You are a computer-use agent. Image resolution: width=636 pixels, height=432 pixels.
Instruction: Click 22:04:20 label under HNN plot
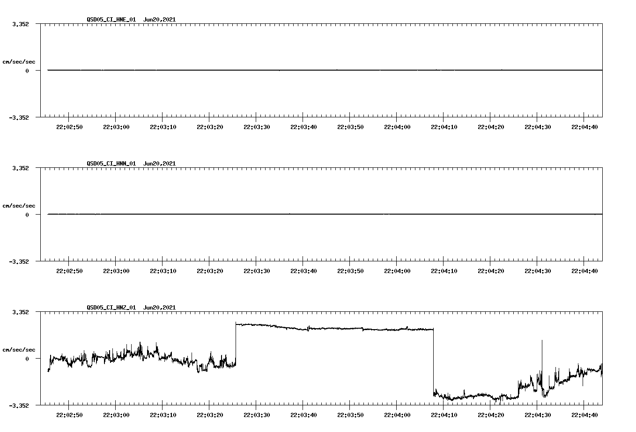click(x=491, y=271)
